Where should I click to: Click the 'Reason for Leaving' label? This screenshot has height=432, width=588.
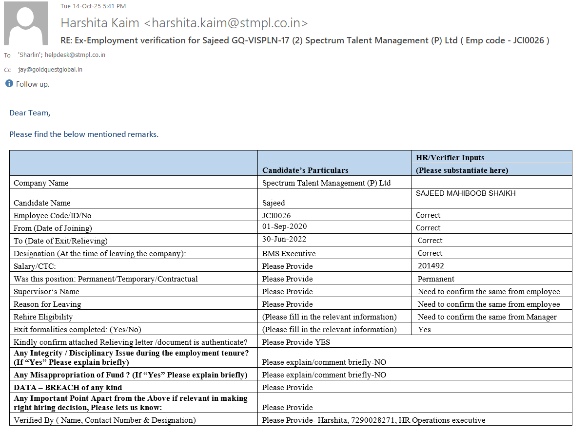(x=47, y=304)
